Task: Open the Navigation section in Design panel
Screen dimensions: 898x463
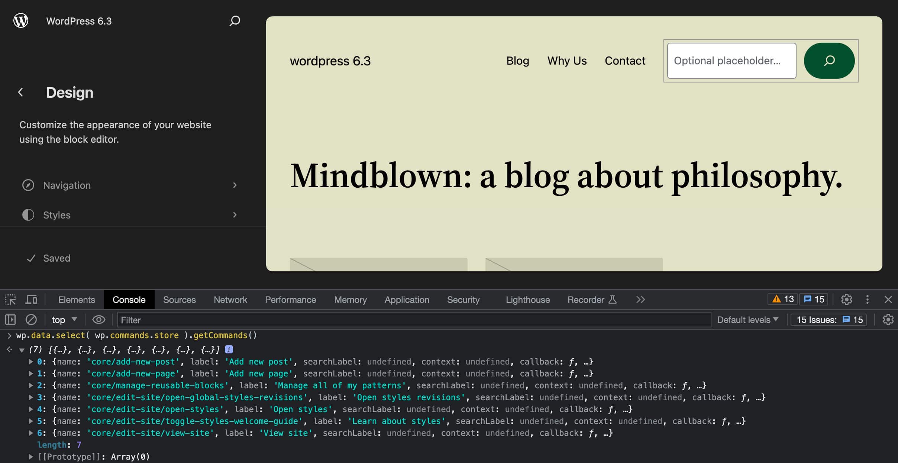Action: [x=67, y=185]
